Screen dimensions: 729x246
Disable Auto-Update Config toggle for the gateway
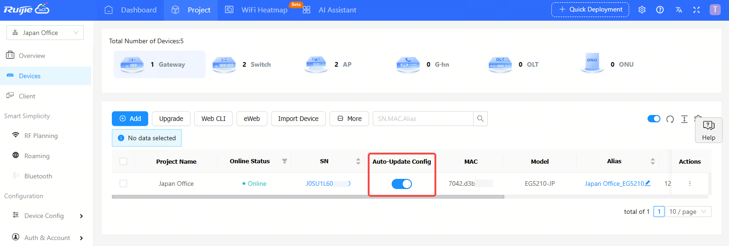click(401, 184)
